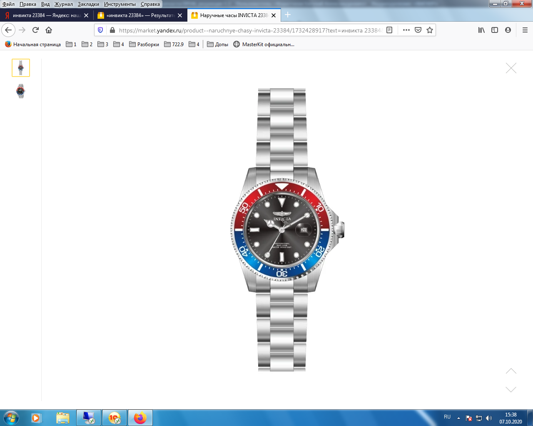533x426 pixels.
Task: Open Начальная страница bookmark
Action: tap(33, 44)
